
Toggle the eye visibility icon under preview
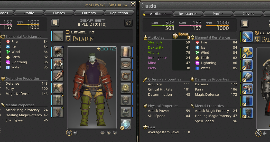click(109, 133)
